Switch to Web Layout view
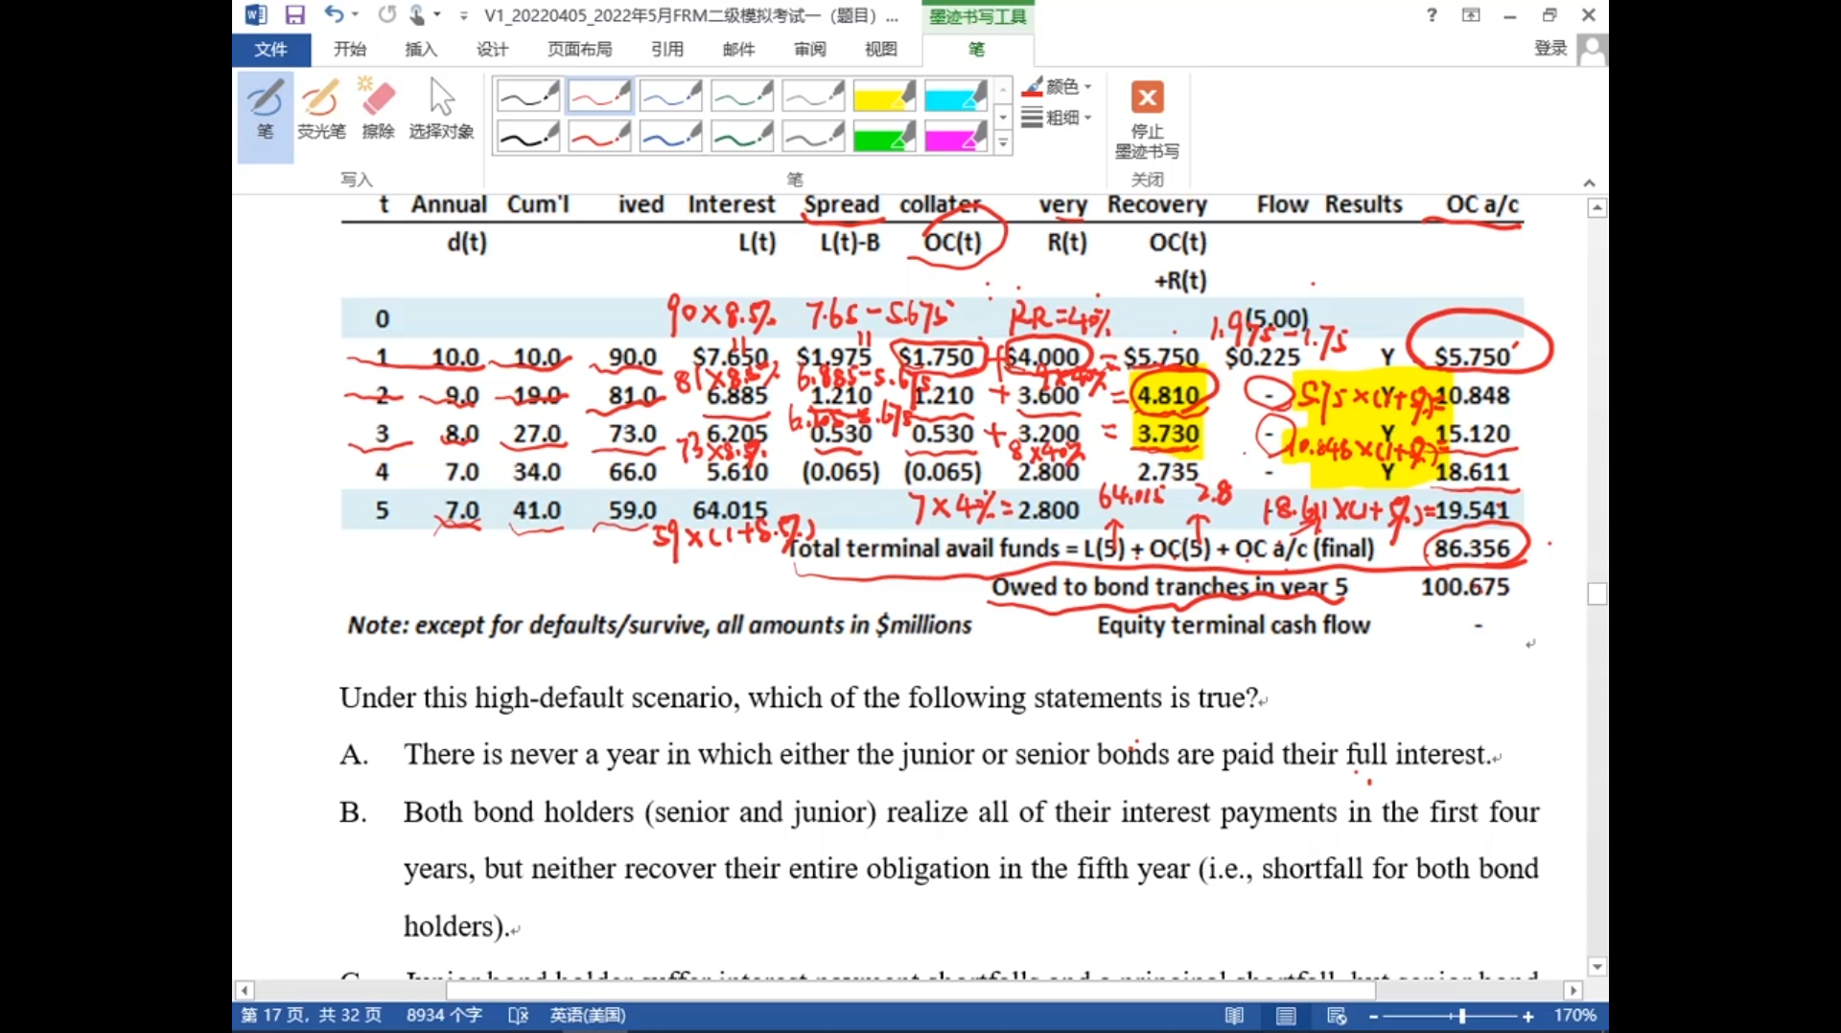Screen dimensions: 1841x1033 pos(1337,1016)
